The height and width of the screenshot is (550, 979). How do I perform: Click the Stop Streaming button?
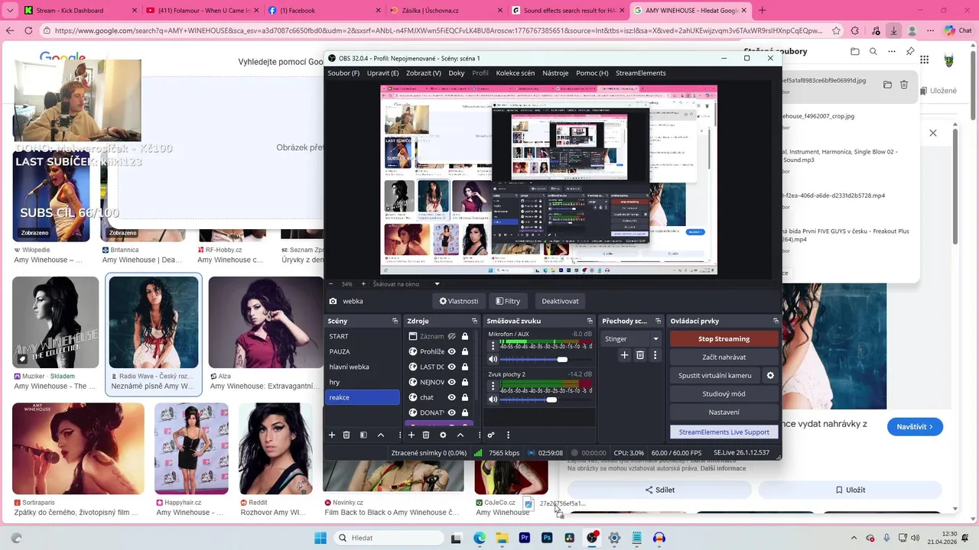(x=724, y=339)
